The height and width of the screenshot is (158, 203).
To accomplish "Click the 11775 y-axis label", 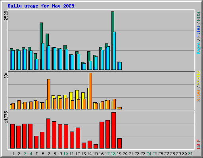I will tap(6, 117).
